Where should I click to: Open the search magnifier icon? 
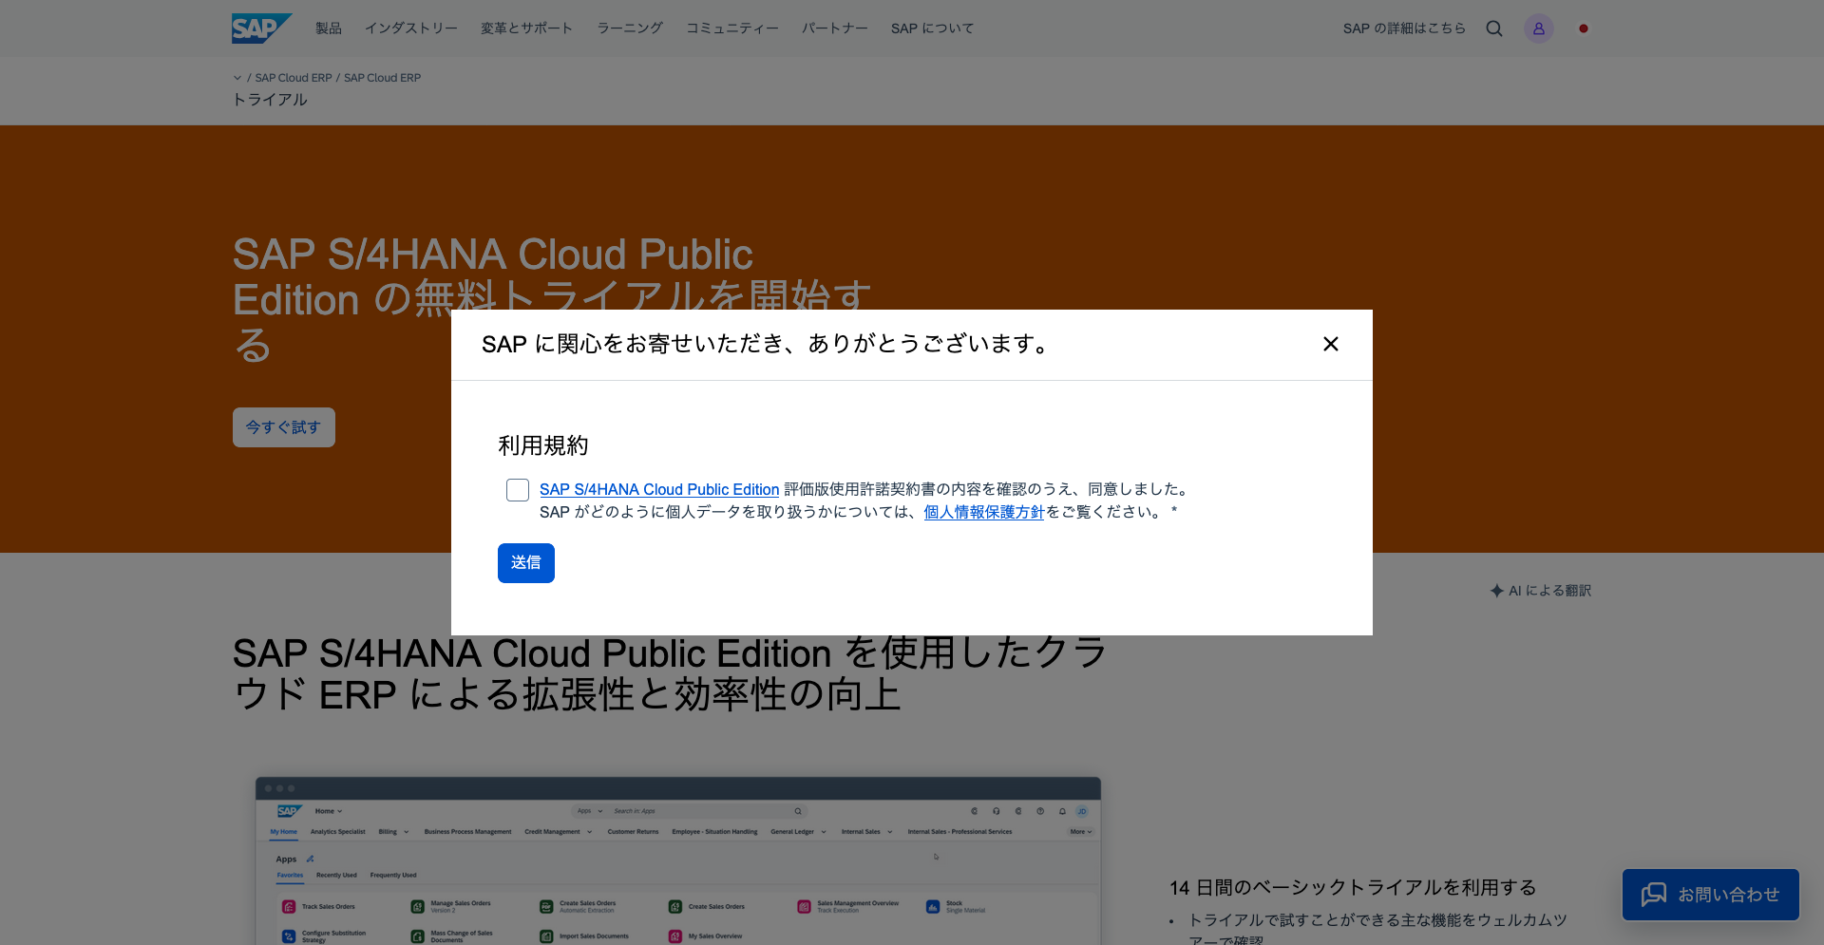(1494, 28)
